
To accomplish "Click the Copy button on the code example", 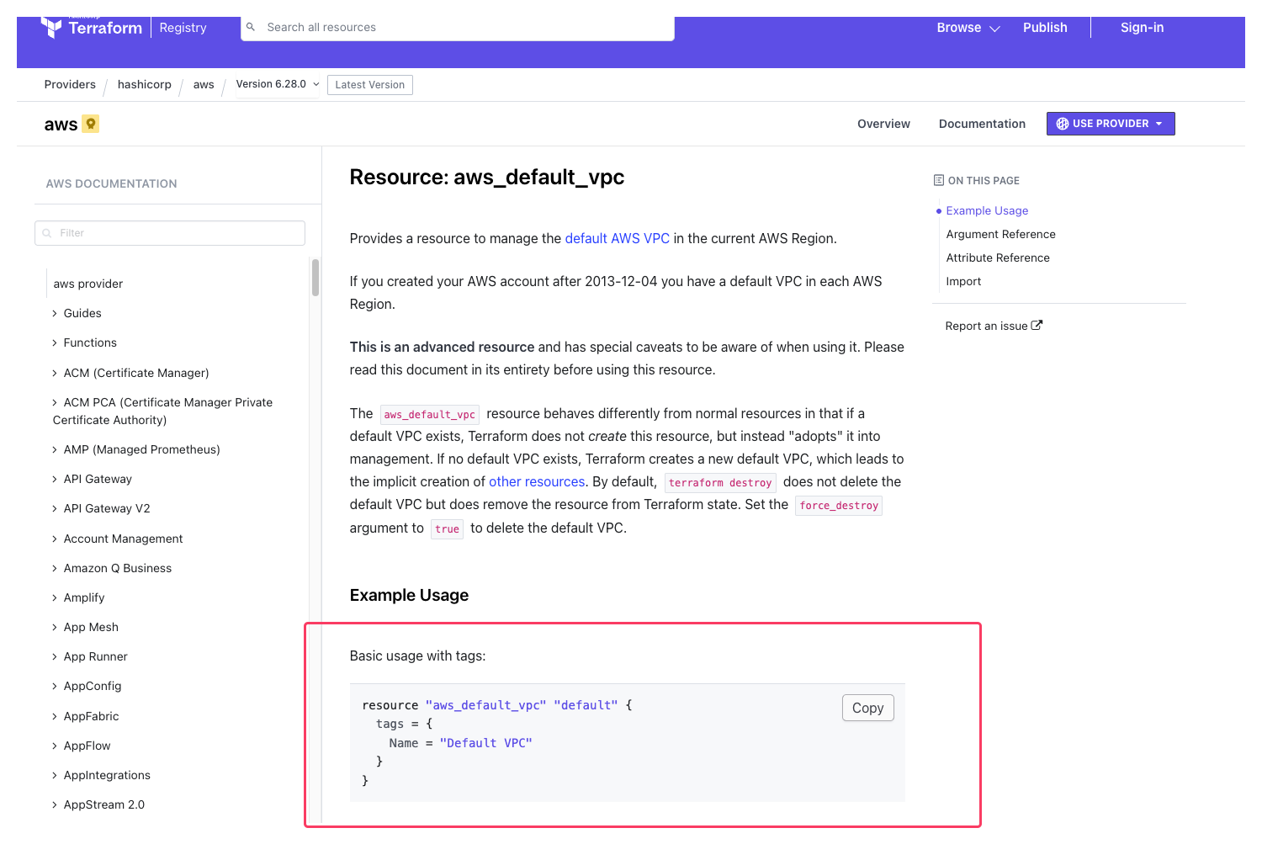I will coord(867,707).
